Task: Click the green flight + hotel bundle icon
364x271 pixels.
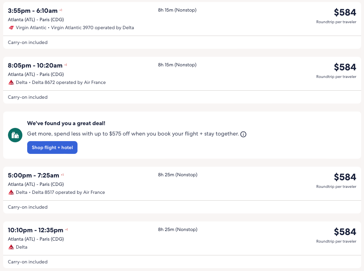Action: pyautogui.click(x=15, y=135)
